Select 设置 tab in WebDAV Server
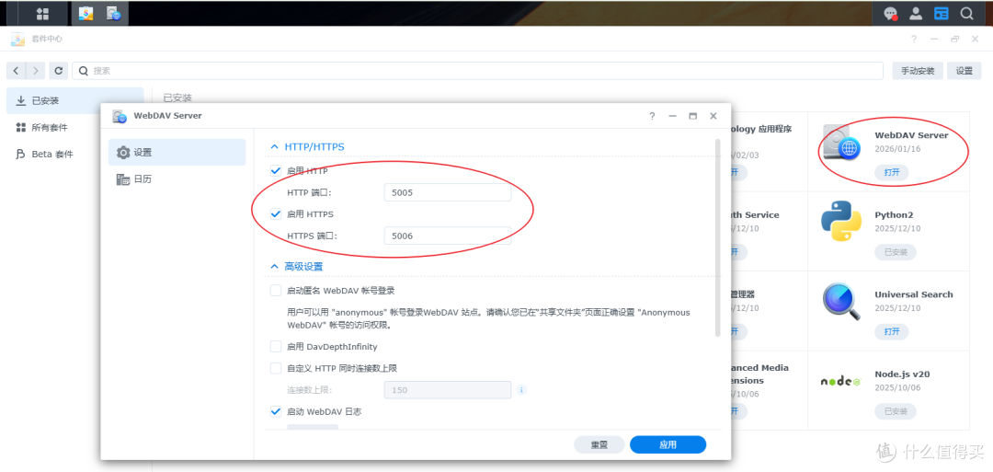 coord(177,152)
